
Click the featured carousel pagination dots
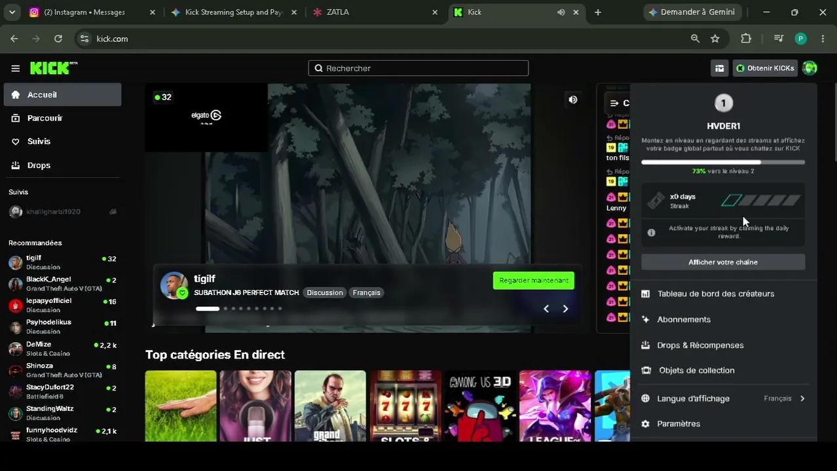click(x=238, y=309)
